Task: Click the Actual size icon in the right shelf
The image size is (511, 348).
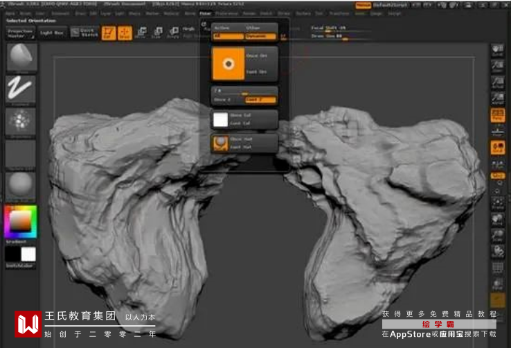Action: tap(497, 82)
